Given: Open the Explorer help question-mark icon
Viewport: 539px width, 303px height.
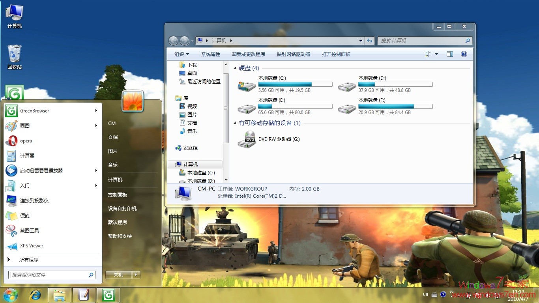Looking at the screenshot, I should (464, 54).
